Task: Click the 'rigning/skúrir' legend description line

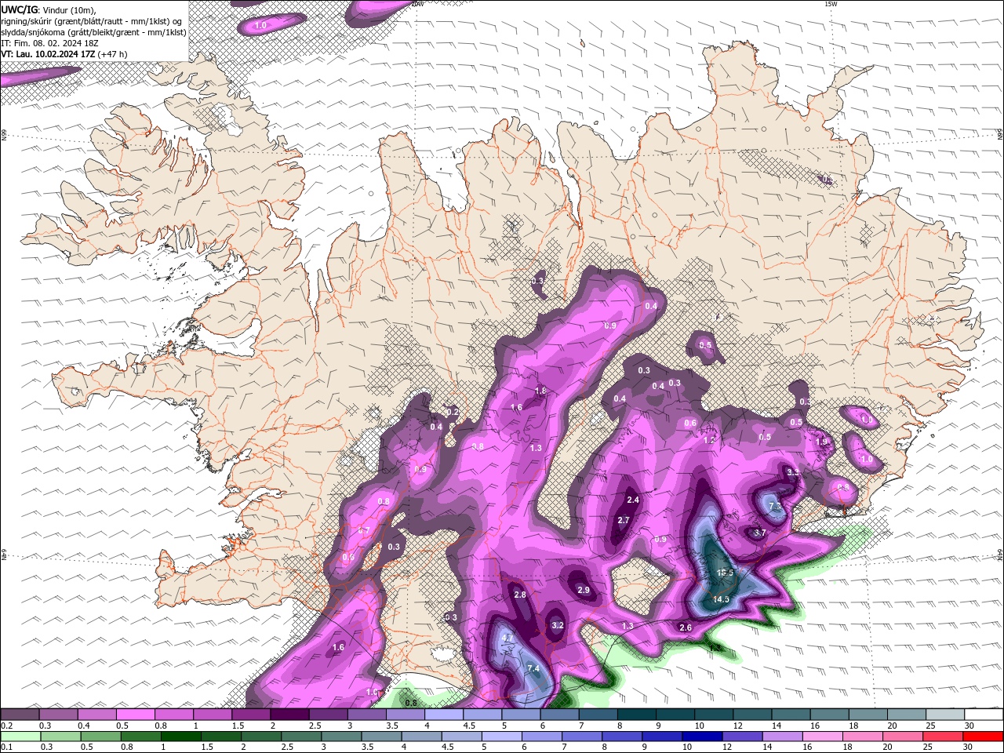Action: point(89,21)
